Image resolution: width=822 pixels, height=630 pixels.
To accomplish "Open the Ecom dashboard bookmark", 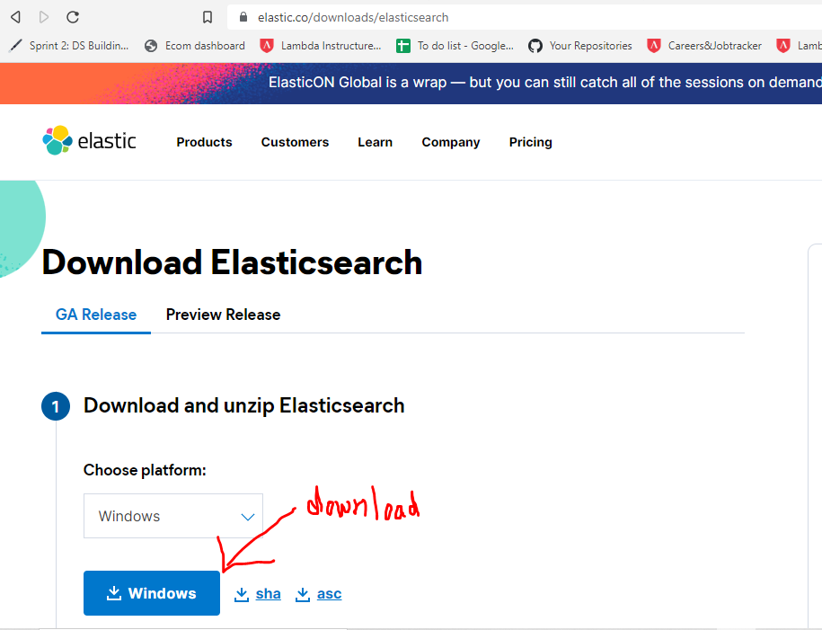I will pyautogui.click(x=195, y=46).
